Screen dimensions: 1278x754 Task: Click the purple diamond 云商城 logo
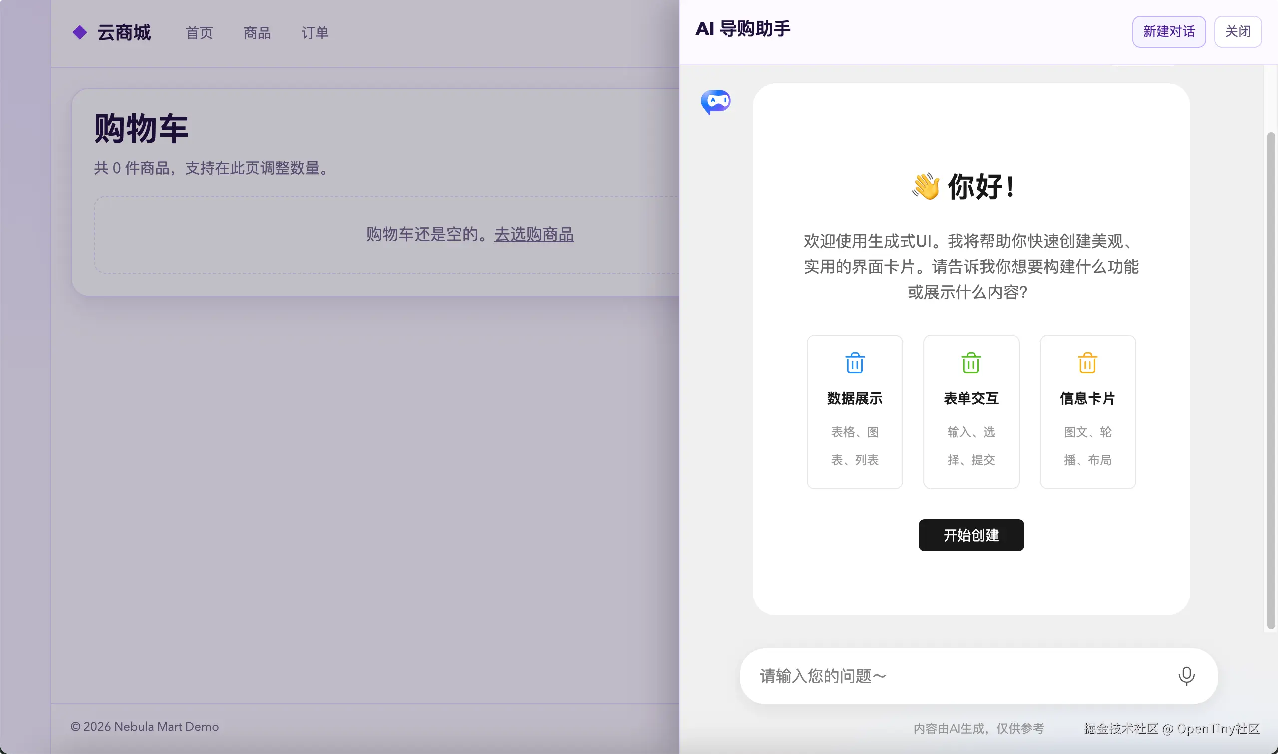(x=80, y=32)
